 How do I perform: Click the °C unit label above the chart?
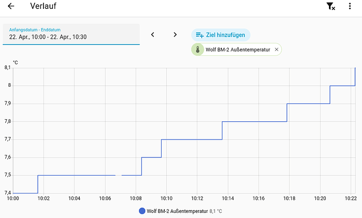pyautogui.click(x=15, y=63)
